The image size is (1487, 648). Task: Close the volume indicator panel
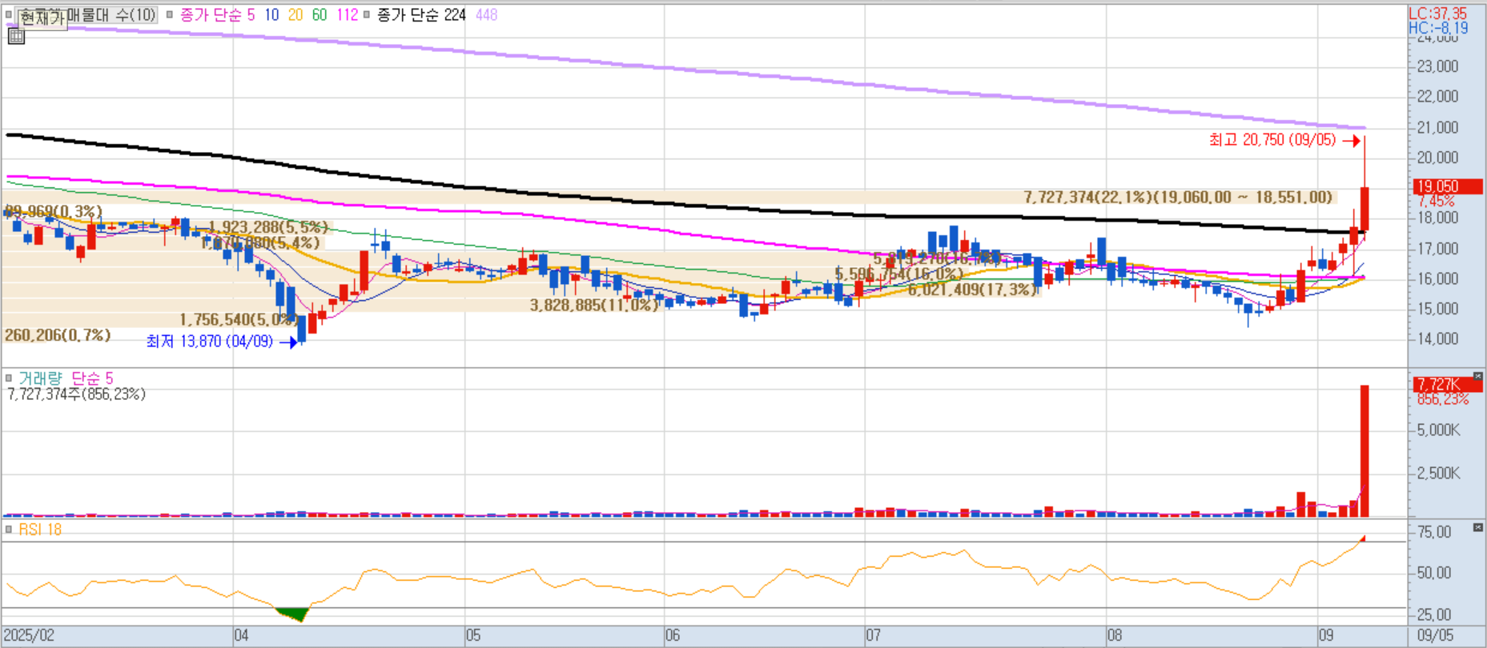click(x=1477, y=374)
